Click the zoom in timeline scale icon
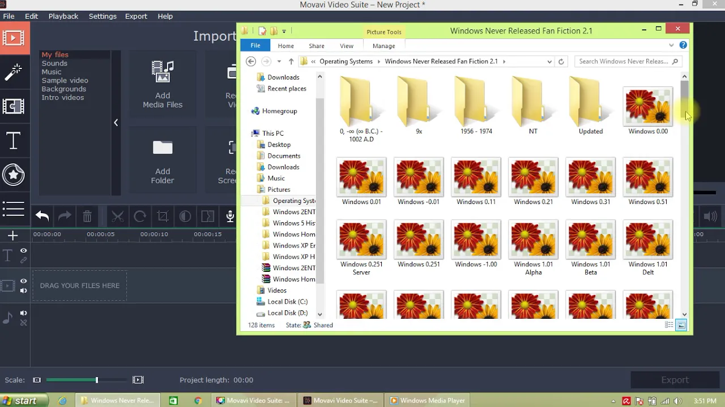Screen dimensions: 725x407 click(x=138, y=380)
